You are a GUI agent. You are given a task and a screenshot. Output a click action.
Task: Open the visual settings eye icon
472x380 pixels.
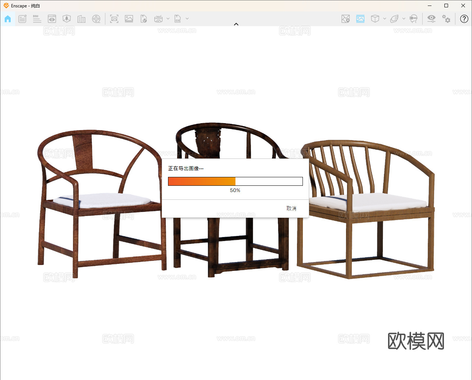coord(431,19)
